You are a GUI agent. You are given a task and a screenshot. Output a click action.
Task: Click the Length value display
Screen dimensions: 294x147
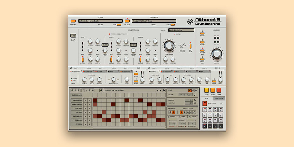tap(189, 100)
